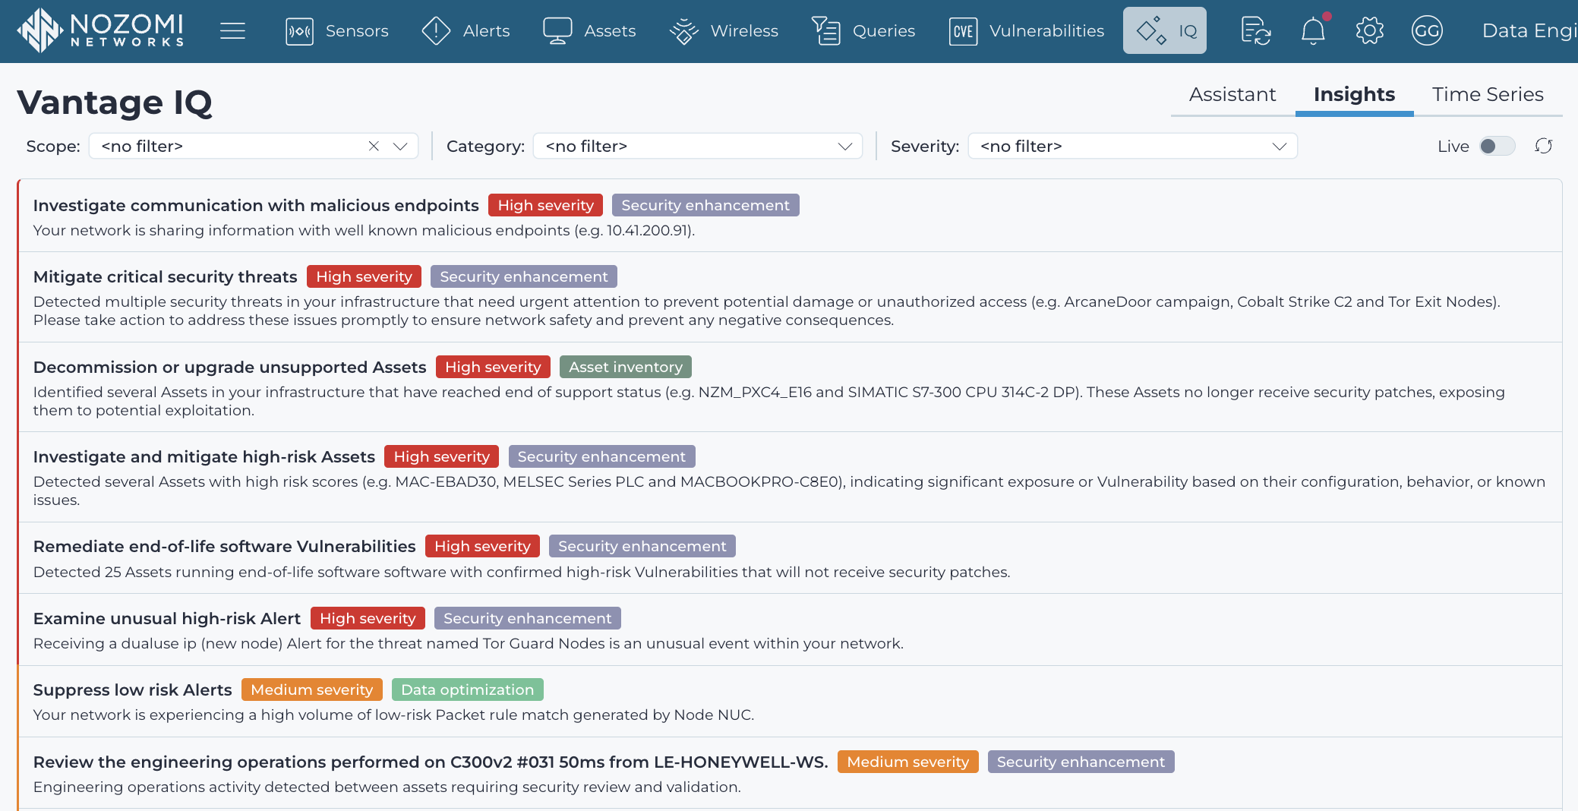The width and height of the screenshot is (1578, 811).
Task: Open the Assets view
Action: click(x=589, y=30)
